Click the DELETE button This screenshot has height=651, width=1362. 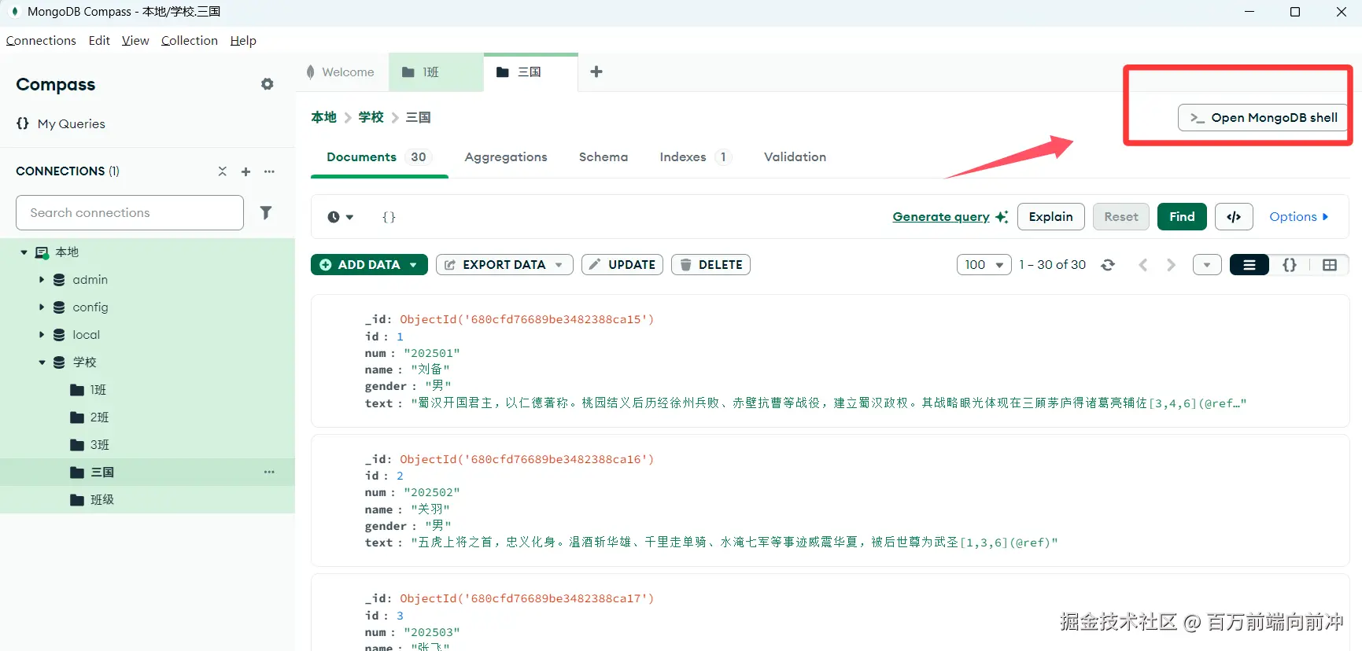pyautogui.click(x=711, y=265)
